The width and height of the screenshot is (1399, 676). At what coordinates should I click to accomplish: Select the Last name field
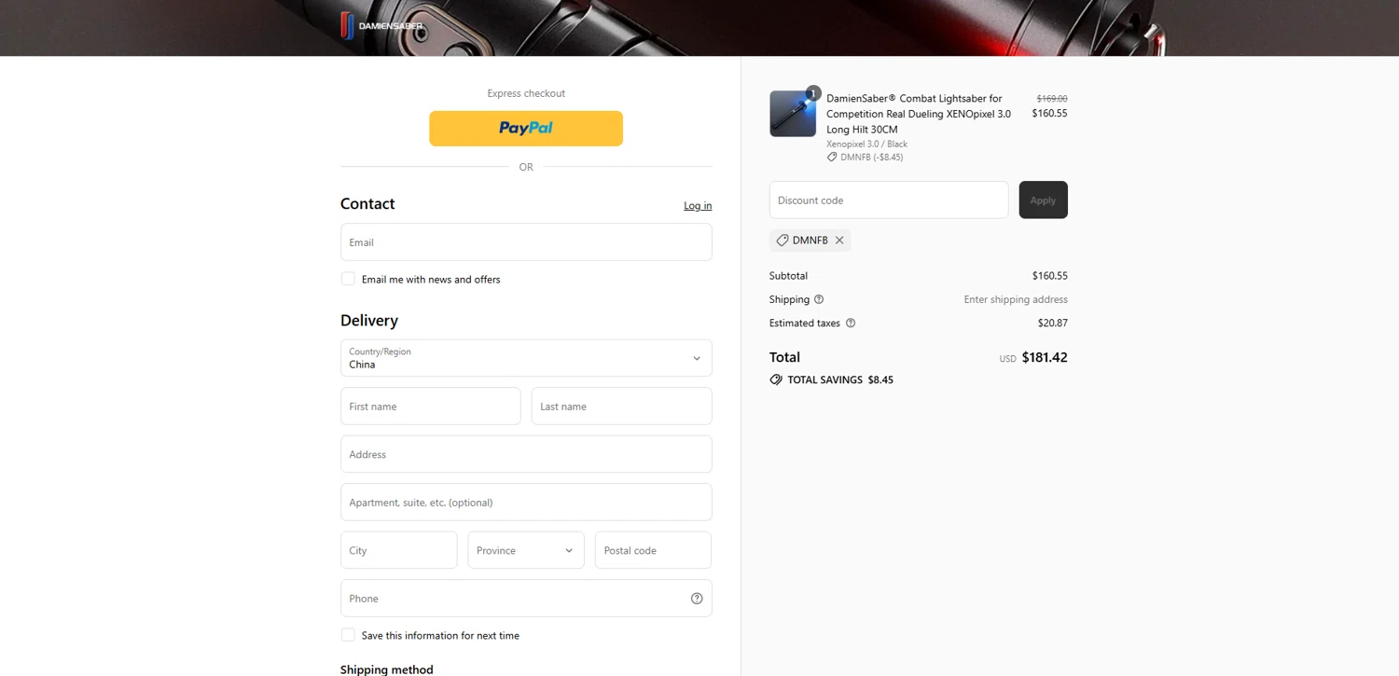coord(622,407)
